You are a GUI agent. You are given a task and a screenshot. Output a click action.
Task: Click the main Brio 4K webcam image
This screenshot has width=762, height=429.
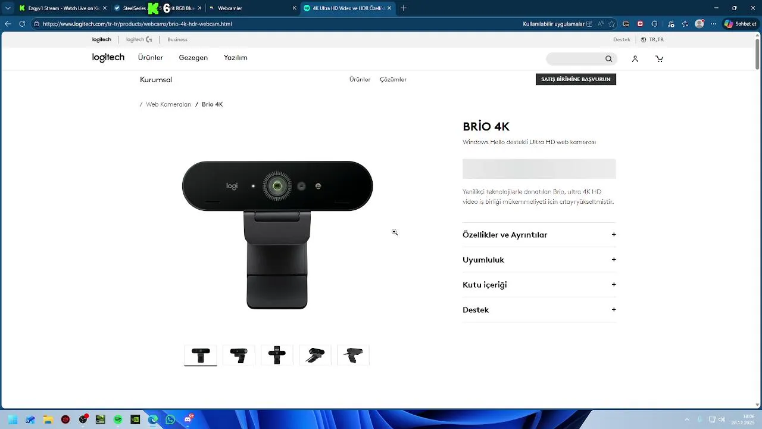[277, 234]
